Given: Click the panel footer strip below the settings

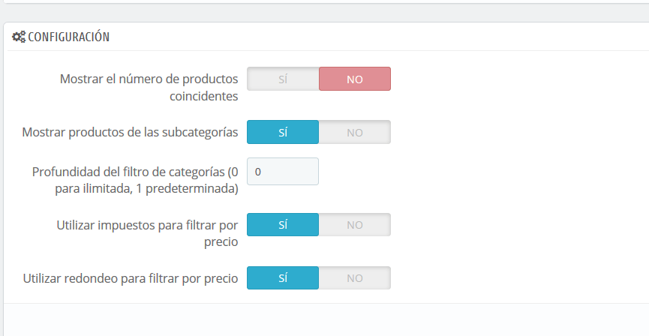Looking at the screenshot, I should point(326,319).
